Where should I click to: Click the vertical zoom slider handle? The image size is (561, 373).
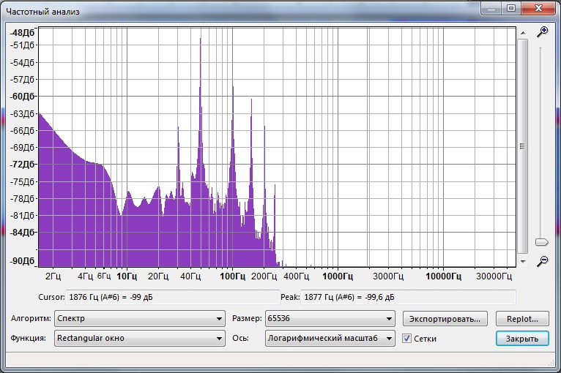pyautogui.click(x=542, y=242)
